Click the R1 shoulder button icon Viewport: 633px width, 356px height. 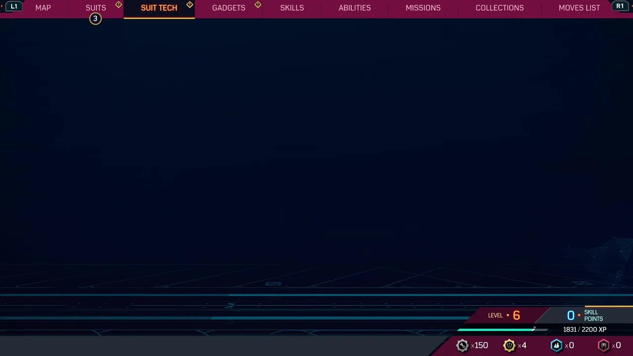pyautogui.click(x=620, y=6)
